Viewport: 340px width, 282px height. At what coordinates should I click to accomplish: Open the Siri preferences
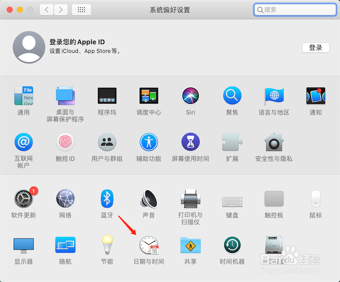[x=190, y=96]
